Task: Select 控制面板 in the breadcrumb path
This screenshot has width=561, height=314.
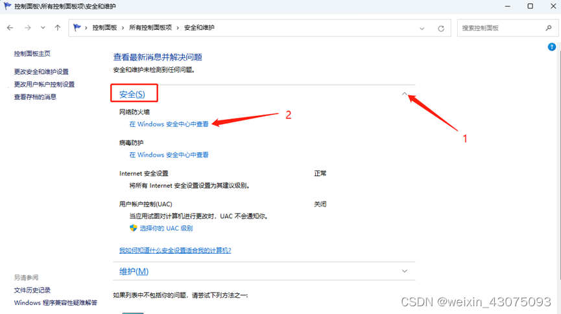Action: (104, 27)
